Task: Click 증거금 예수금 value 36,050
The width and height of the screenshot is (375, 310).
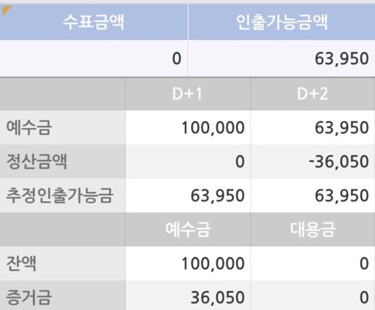Action: pyautogui.click(x=217, y=298)
